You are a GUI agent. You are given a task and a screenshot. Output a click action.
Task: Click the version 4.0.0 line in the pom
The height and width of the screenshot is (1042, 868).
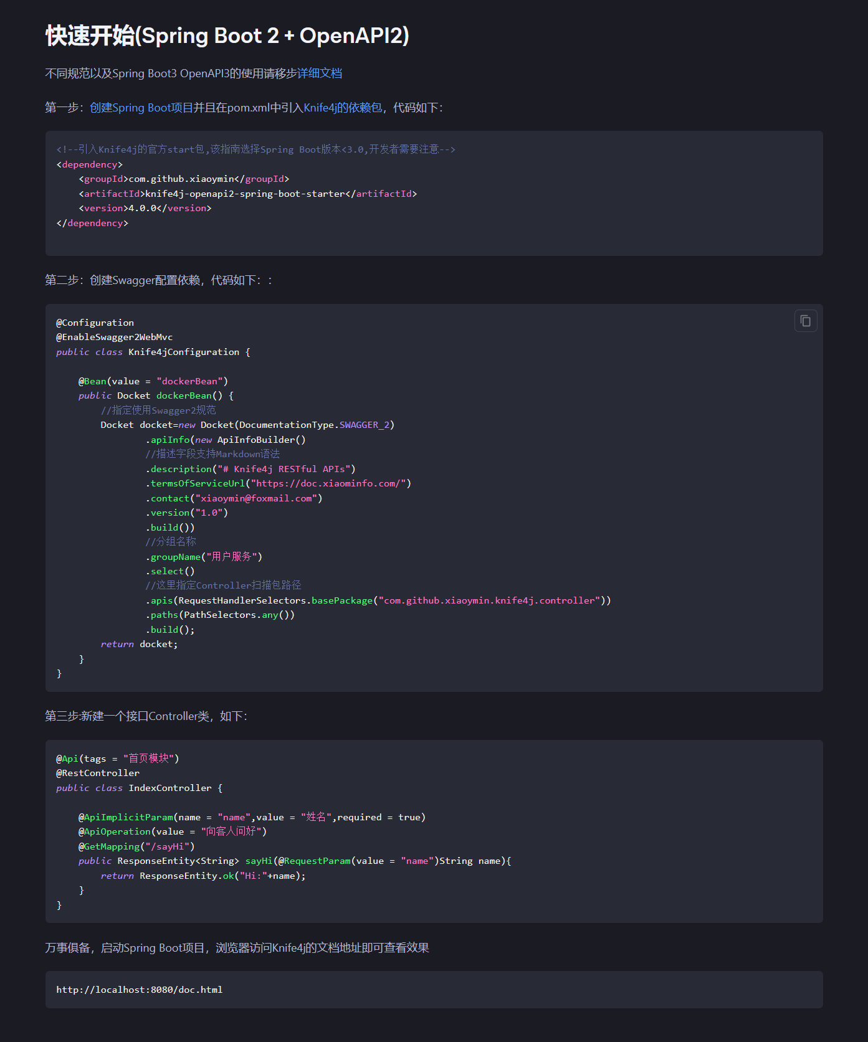tap(145, 208)
